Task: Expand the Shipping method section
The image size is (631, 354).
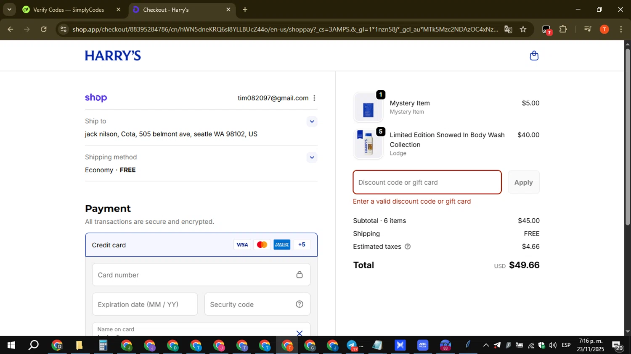Action: pos(312,157)
